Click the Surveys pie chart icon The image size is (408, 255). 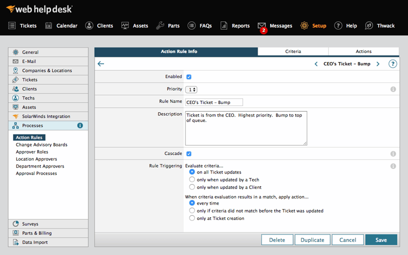pyautogui.click(x=15, y=223)
